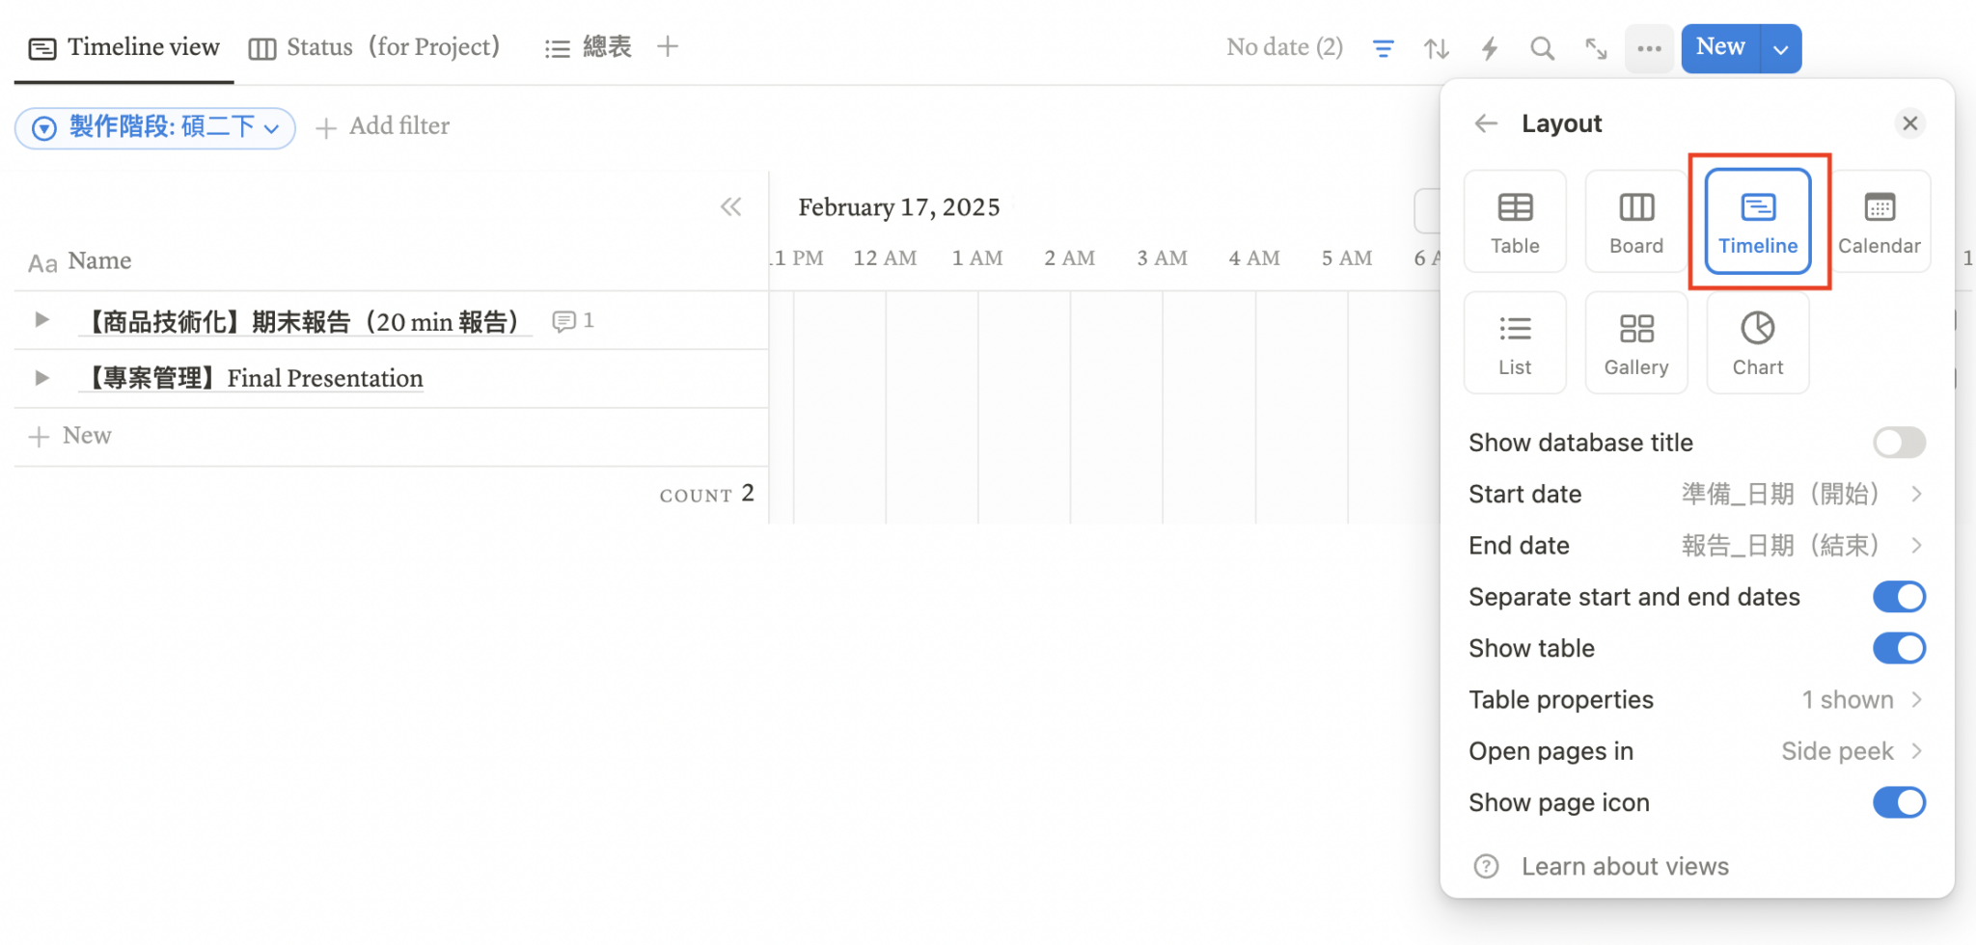Select the Chart layout icon
Viewport: 1976px width, 945px height.
tap(1757, 341)
